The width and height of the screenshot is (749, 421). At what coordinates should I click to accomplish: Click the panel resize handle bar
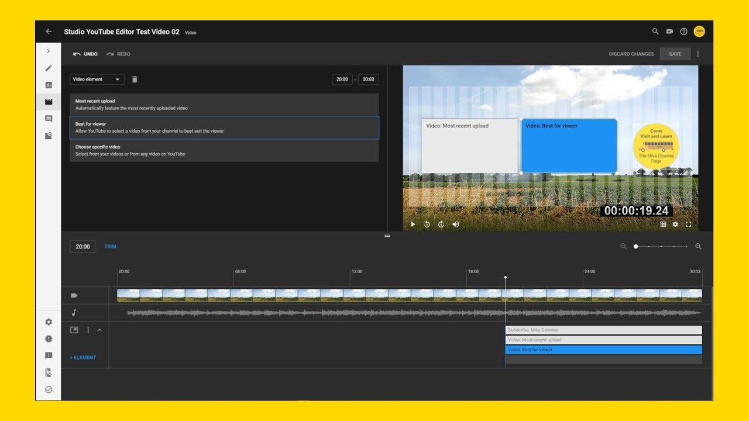click(387, 236)
